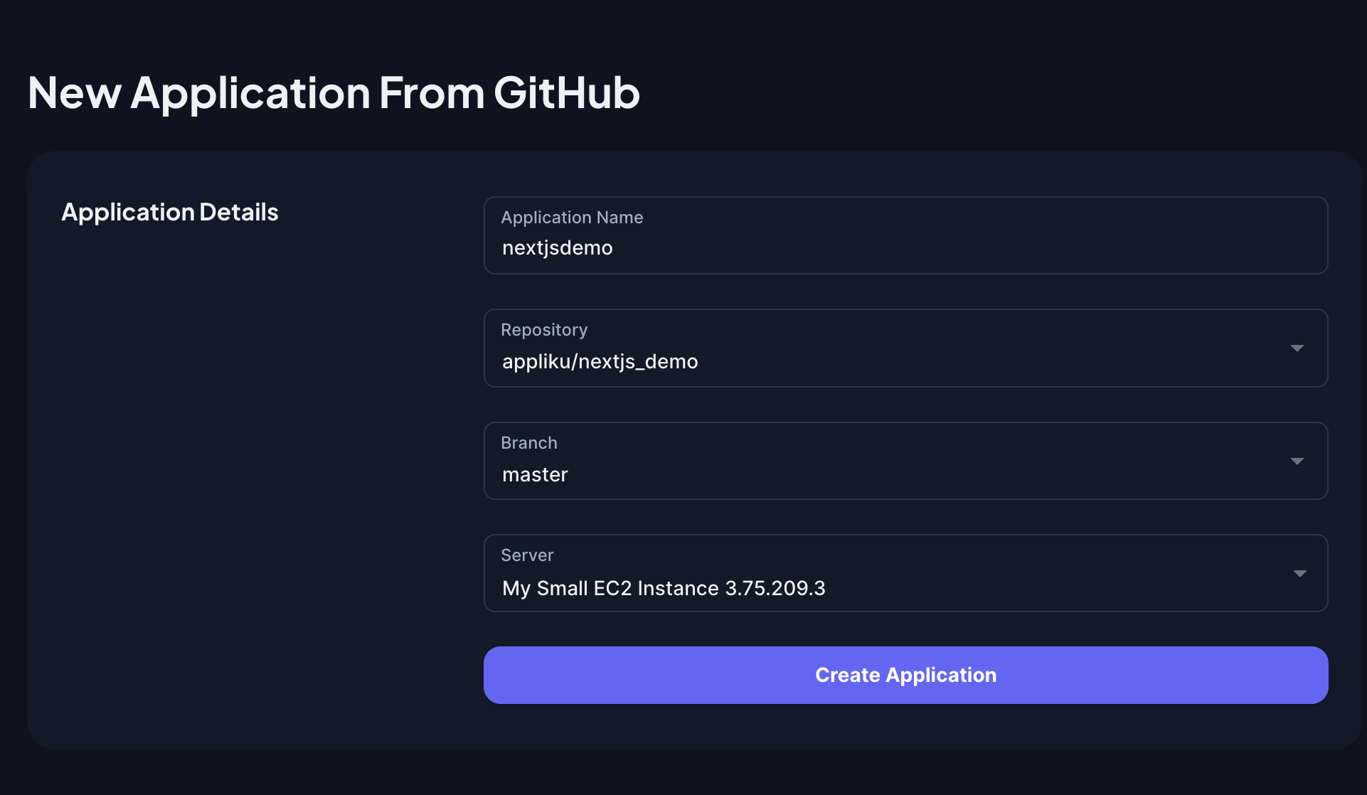Click the Application Name field label
Viewport: 1367px width, 795px height.
572,218
